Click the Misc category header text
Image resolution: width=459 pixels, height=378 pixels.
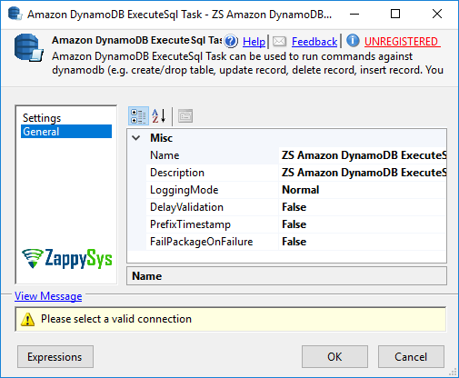(161, 138)
